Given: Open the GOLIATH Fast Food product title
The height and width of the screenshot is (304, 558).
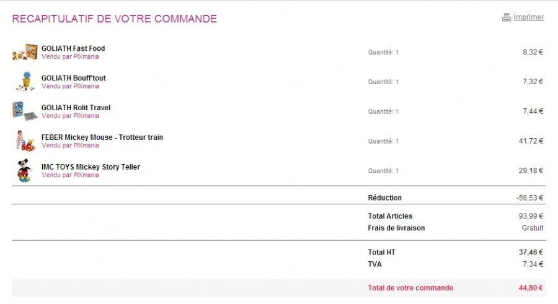Looking at the screenshot, I should (73, 48).
